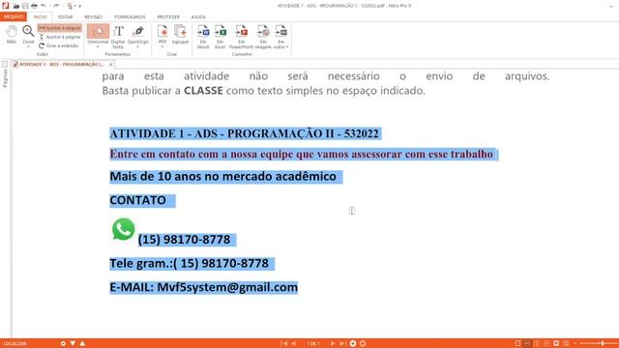Viewport: 619px width, 348px height.
Task: Switch to the PROTEGER ribbon tab
Action: (x=168, y=17)
